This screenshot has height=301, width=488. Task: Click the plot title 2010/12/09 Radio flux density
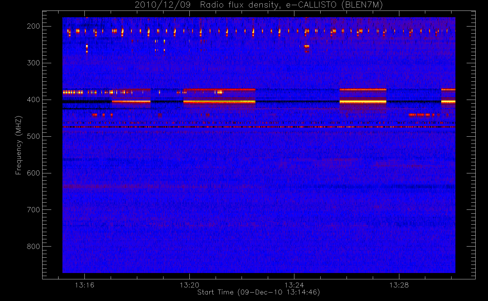[259, 5]
